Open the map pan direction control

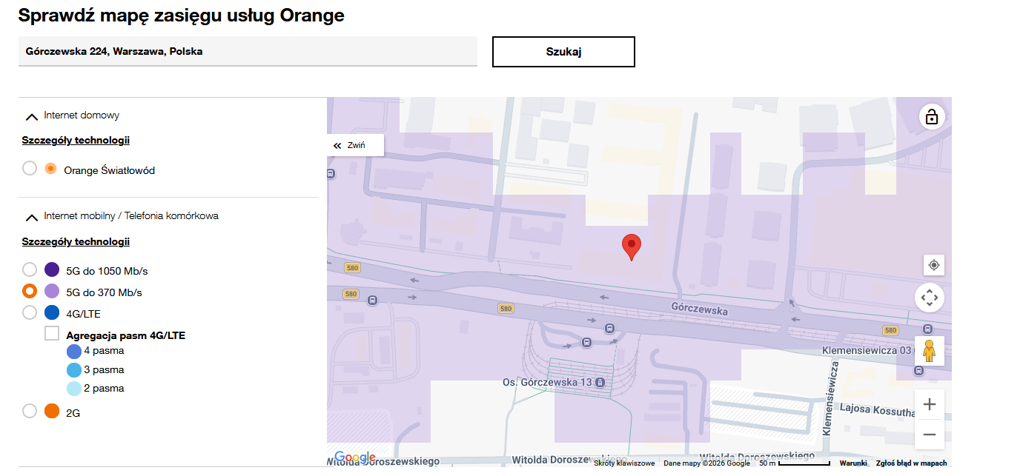pos(930,298)
